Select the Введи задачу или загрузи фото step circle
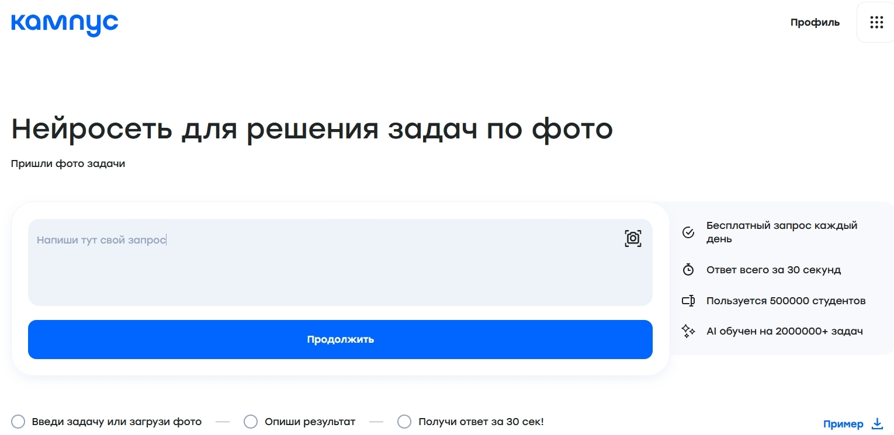 pyautogui.click(x=18, y=422)
